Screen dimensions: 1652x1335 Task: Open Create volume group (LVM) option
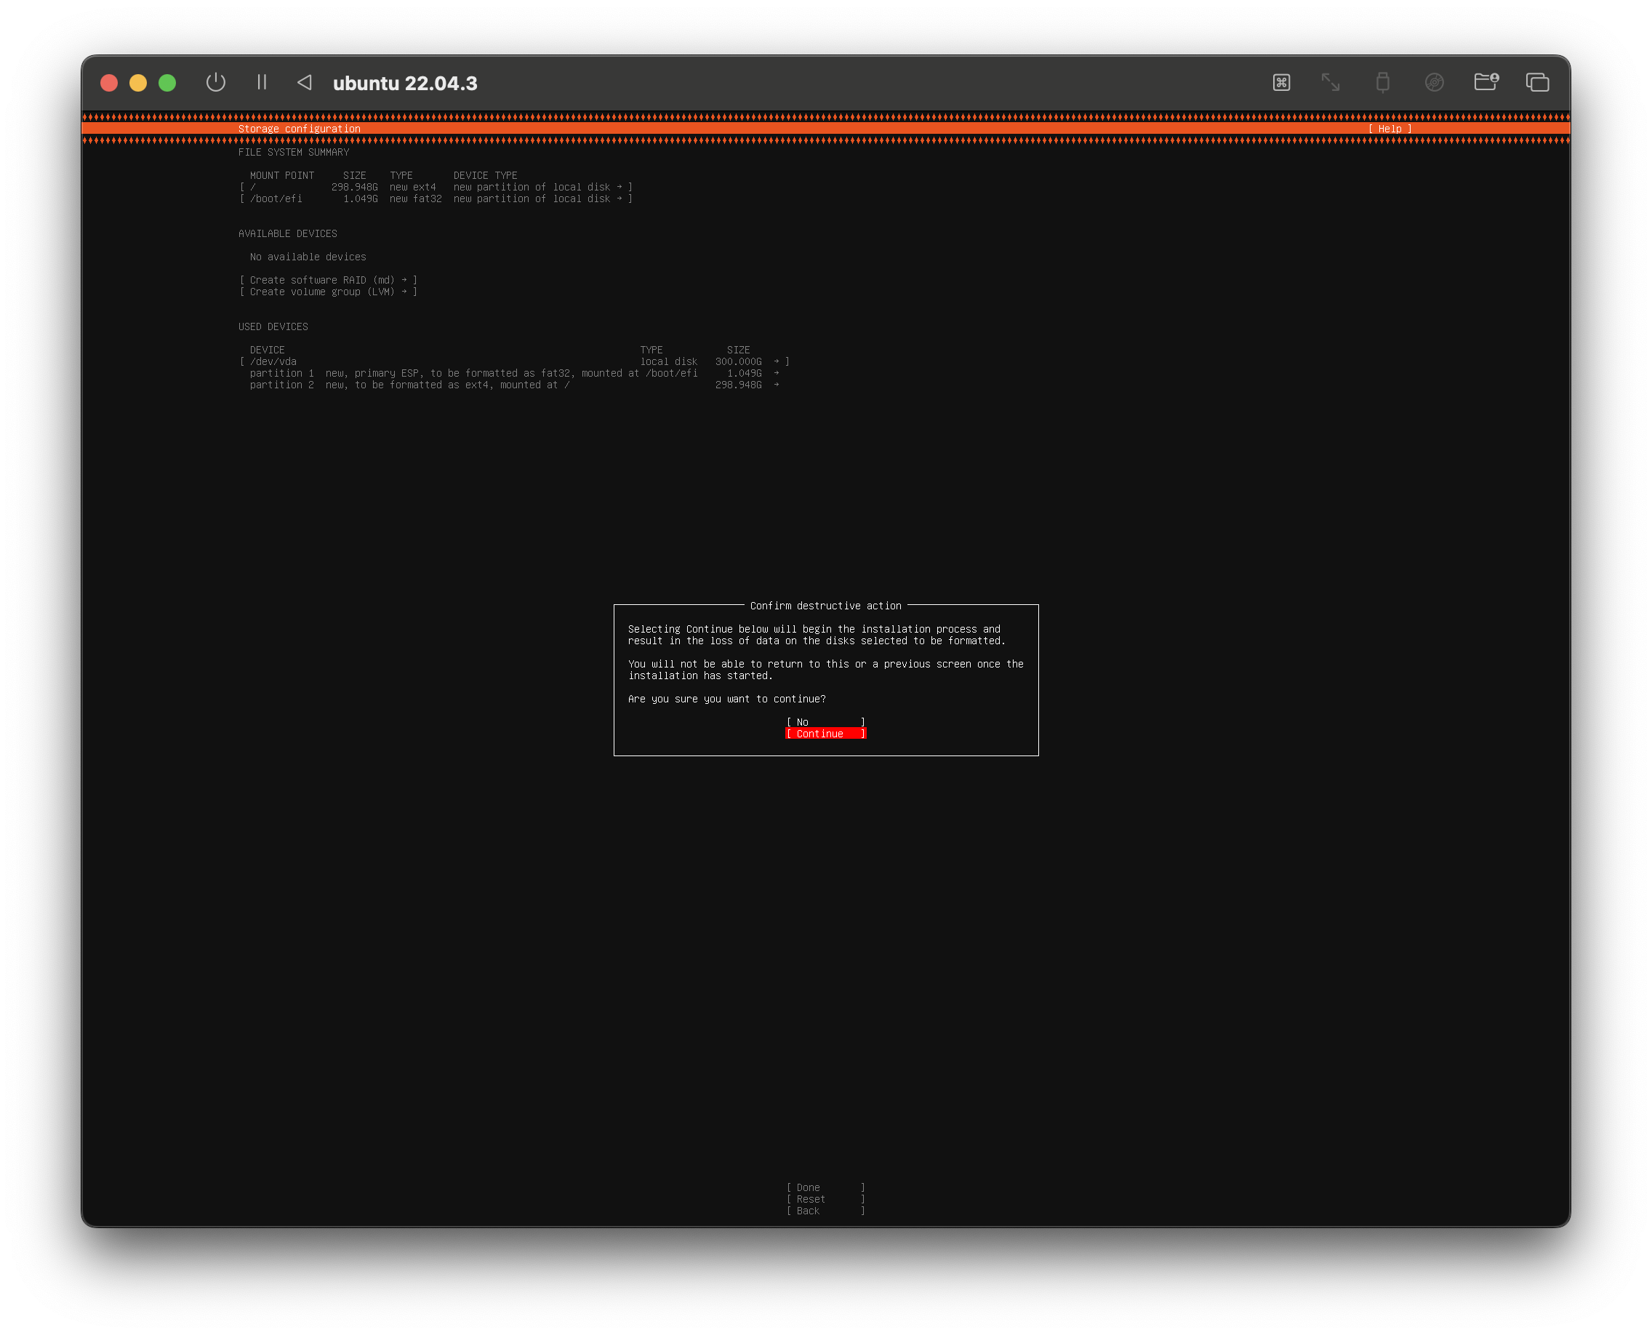point(329,292)
